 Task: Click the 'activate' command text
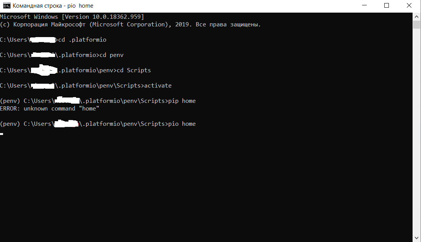(x=158, y=85)
